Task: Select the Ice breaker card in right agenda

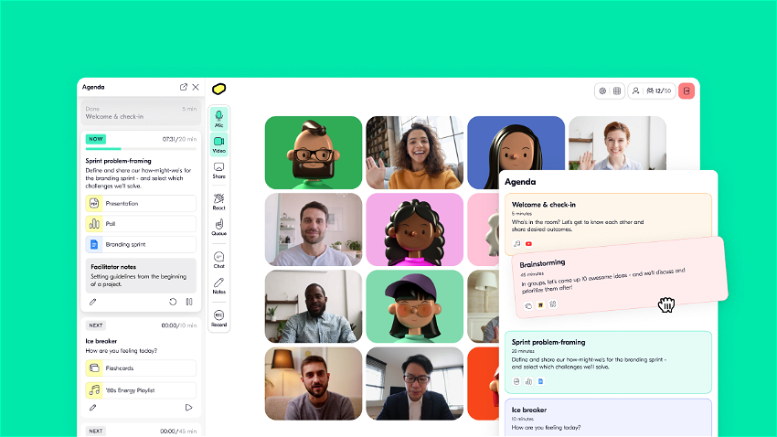Action: 608,418
